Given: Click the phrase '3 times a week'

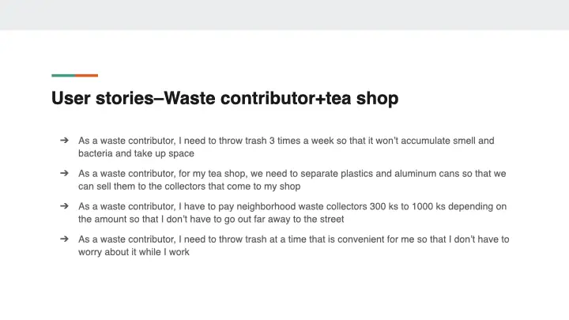Looking at the screenshot, I should [297, 141].
